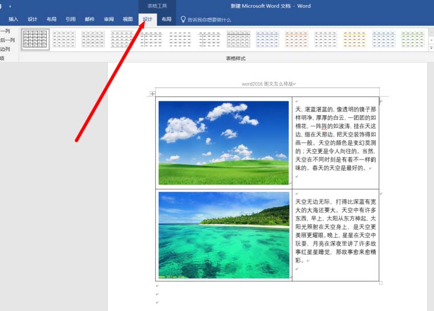The width and height of the screenshot is (434, 311).
Task: Apply the yellow-accent grid table style
Action: click(355, 39)
